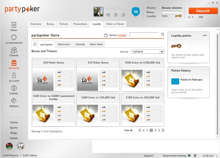Open the Tickets tab
Screen dimensions: 220x158
pos(64,24)
